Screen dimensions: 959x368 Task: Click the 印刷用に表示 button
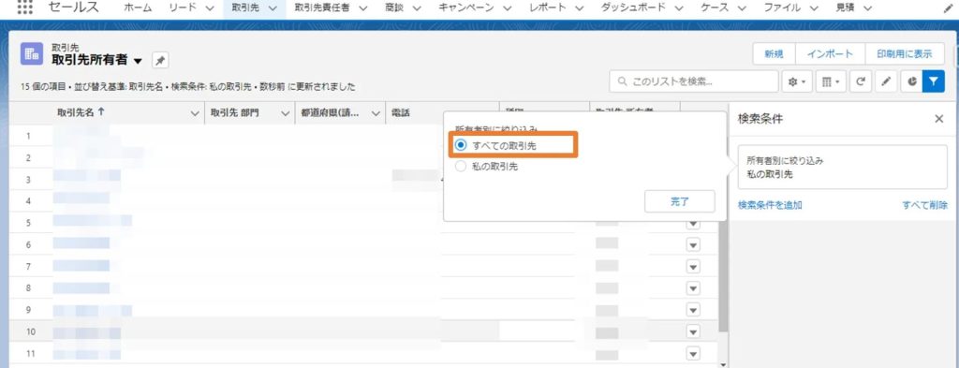[x=905, y=53]
